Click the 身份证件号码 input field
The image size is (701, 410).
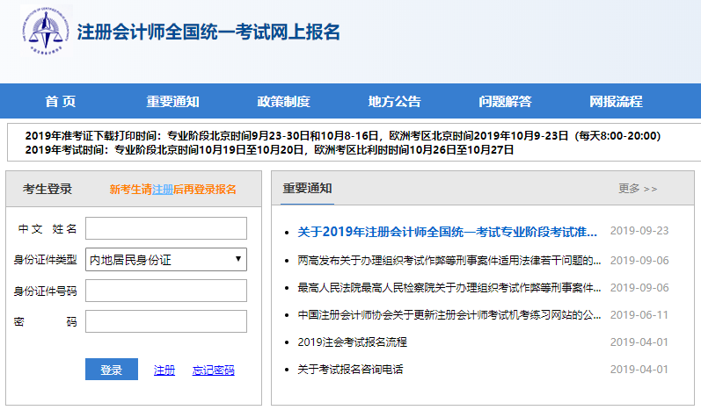165,291
